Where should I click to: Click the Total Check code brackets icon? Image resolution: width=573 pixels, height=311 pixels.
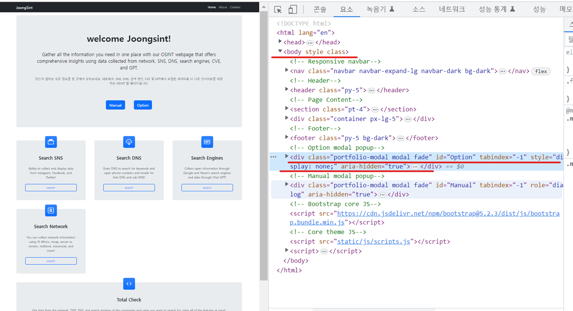pyautogui.click(x=129, y=284)
